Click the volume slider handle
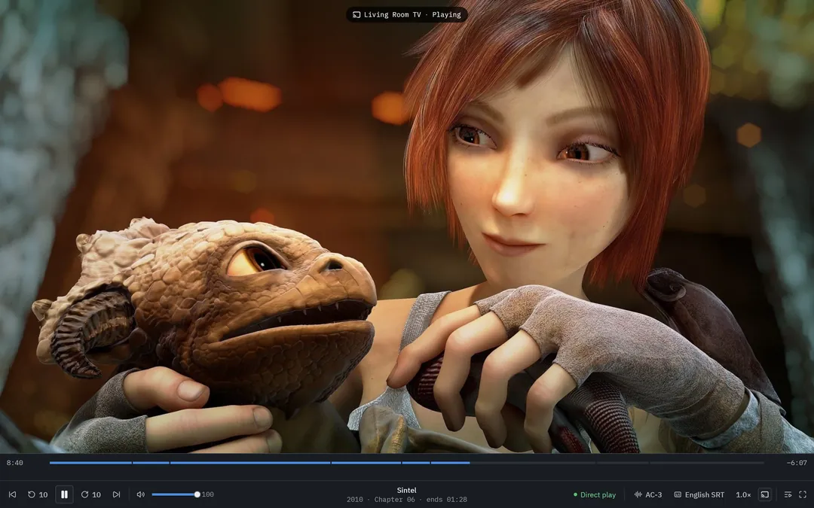Image resolution: width=814 pixels, height=508 pixels. point(197,494)
